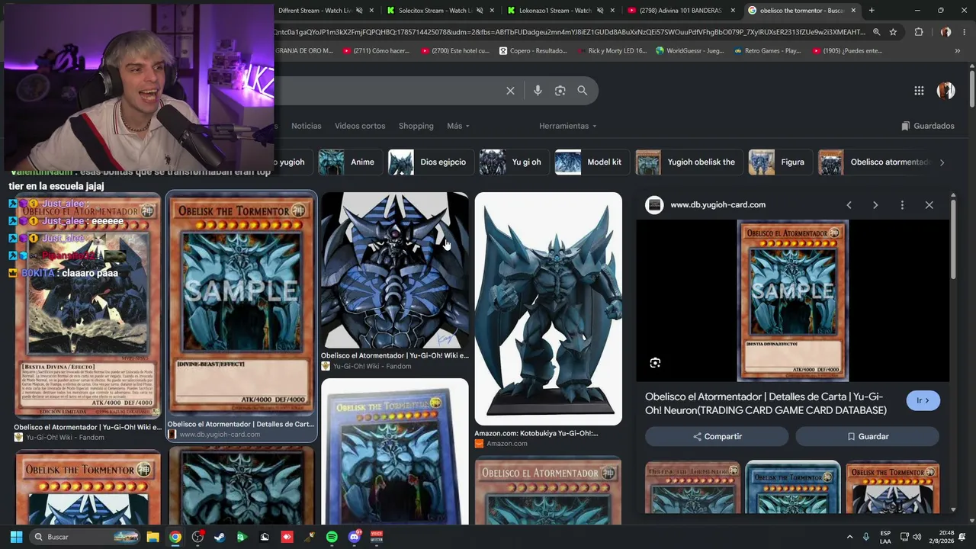Visit the page with the Ir button
The height and width of the screenshot is (549, 976).
pyautogui.click(x=923, y=400)
